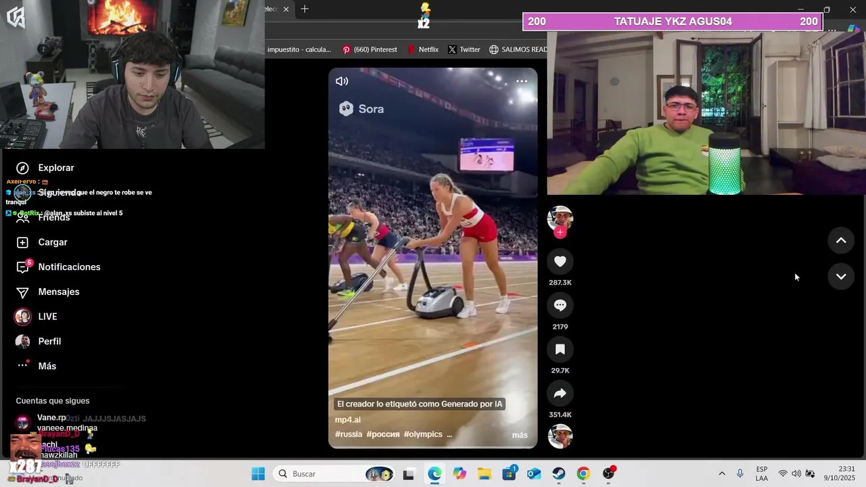Open the mp4.ai creator username link

tap(348, 419)
